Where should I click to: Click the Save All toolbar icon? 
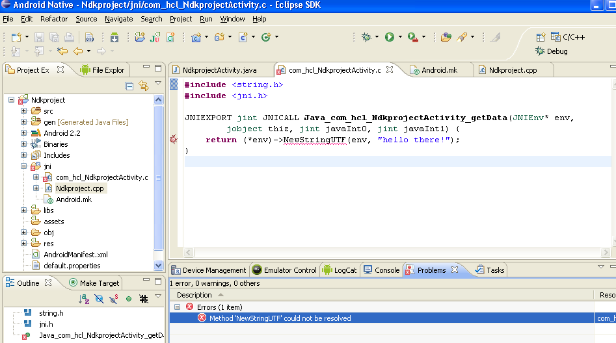click(54, 37)
